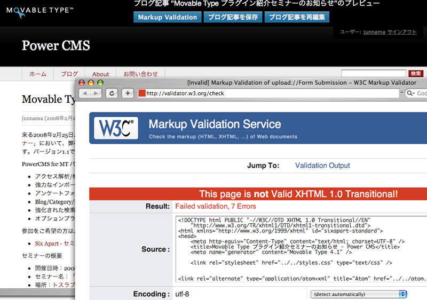Focus the validator.w3.org address bar

coord(268,93)
